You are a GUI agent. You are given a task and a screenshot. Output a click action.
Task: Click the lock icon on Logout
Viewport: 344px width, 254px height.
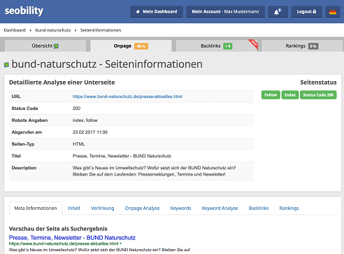click(315, 11)
